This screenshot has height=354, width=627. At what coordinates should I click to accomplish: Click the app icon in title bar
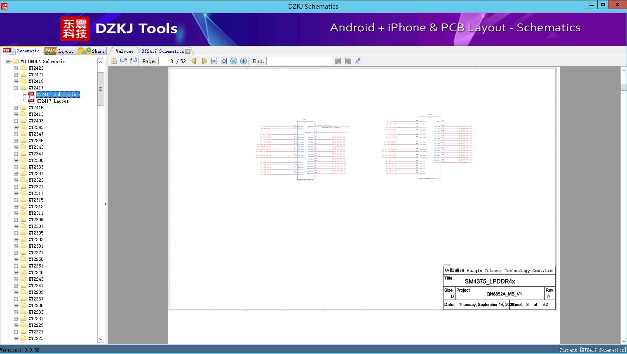pos(4,6)
